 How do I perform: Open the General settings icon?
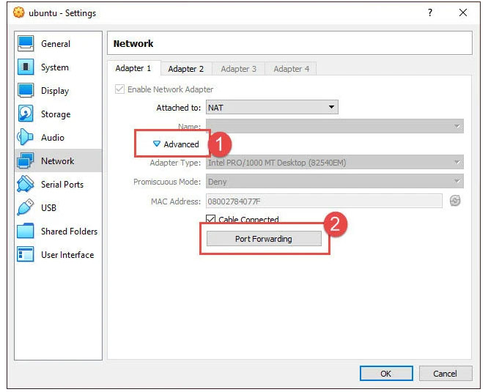point(26,44)
